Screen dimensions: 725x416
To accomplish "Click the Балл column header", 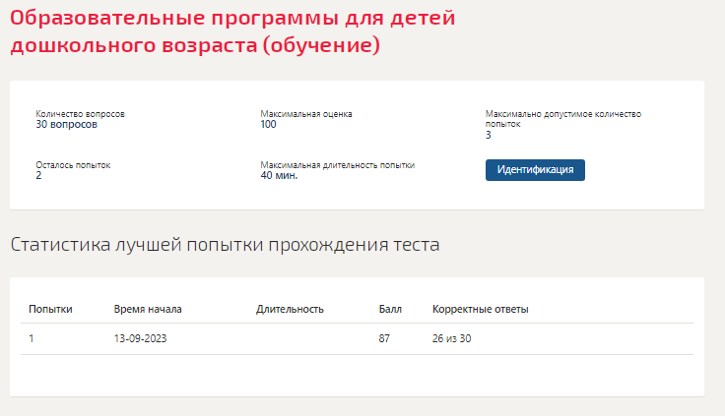I will click(x=390, y=309).
